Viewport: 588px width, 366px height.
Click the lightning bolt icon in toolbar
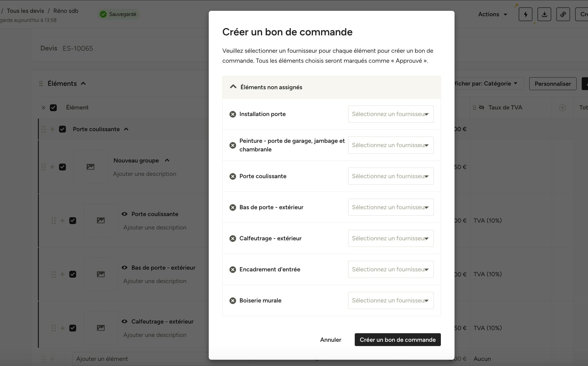pos(525,14)
